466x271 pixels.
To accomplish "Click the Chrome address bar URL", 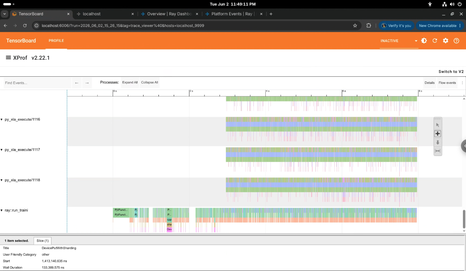I will [123, 25].
